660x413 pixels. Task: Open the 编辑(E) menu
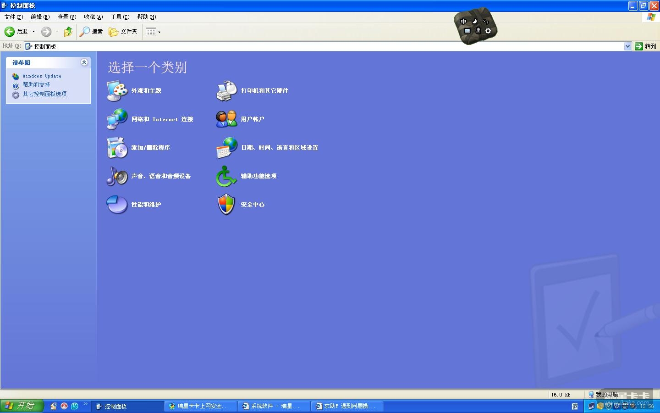[40, 17]
